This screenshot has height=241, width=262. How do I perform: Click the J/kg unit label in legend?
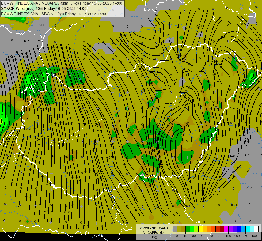pos(154,237)
